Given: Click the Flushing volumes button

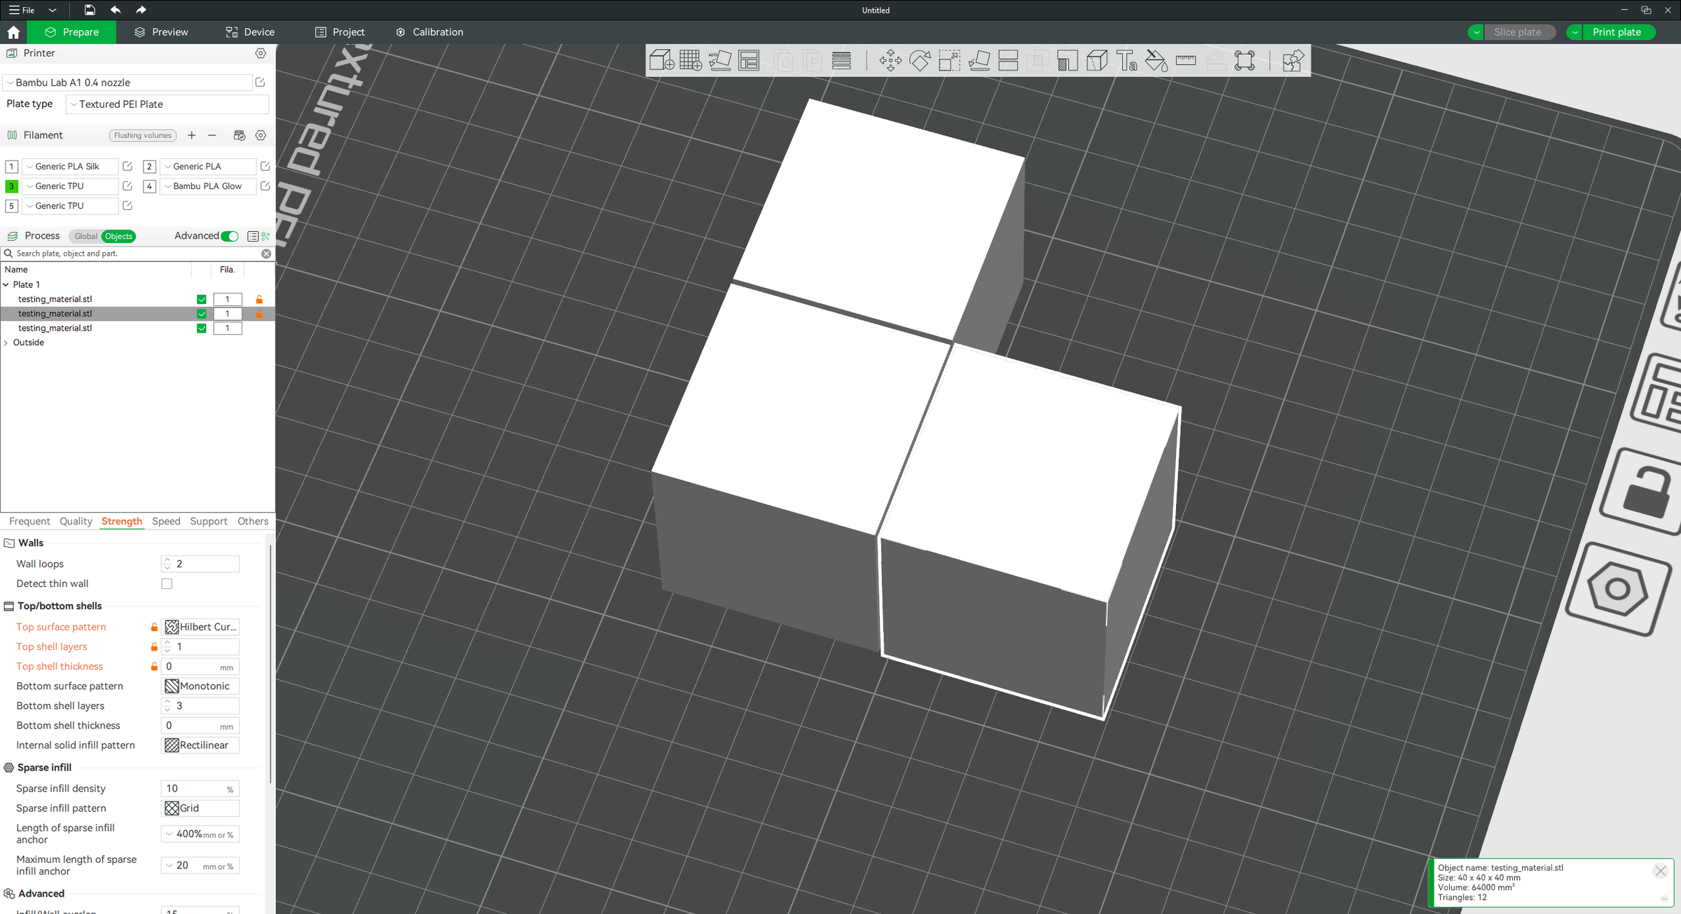Looking at the screenshot, I should pyautogui.click(x=143, y=135).
